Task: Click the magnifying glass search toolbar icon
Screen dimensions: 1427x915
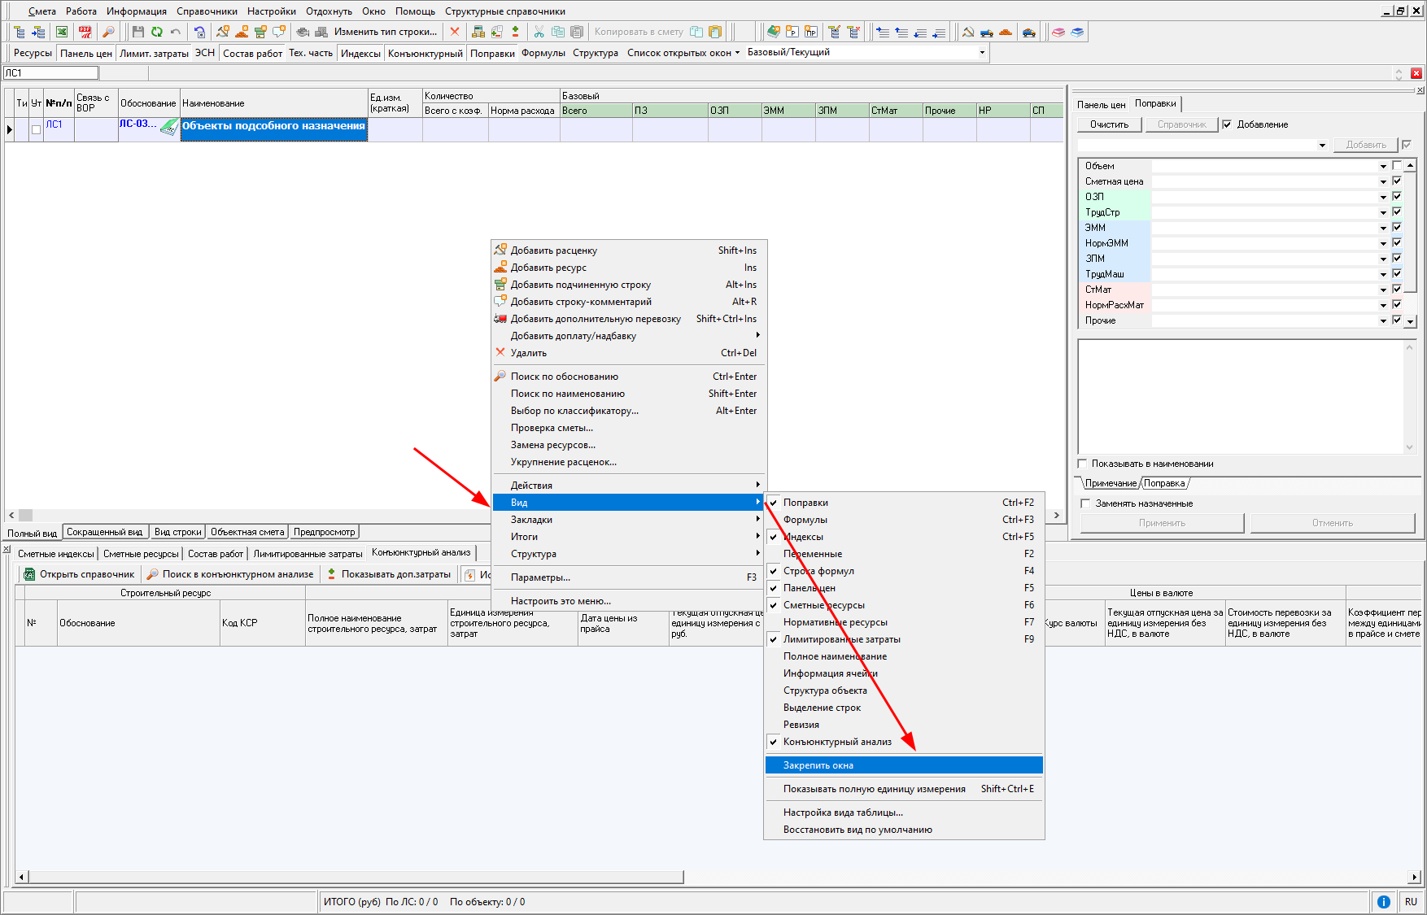Action: [108, 32]
